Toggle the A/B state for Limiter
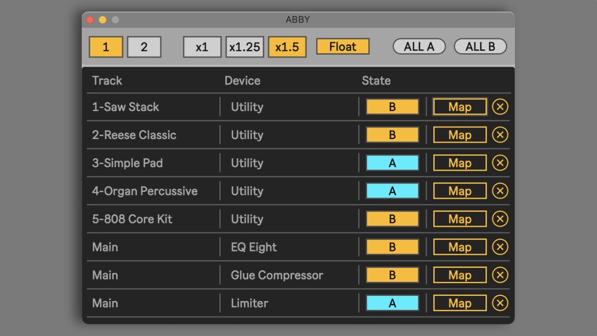Image resolution: width=597 pixels, height=336 pixels. click(392, 303)
